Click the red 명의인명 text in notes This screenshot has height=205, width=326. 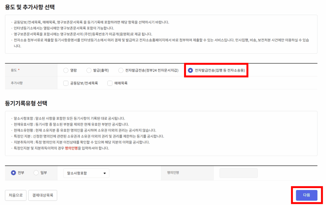pyautogui.click(x=71, y=148)
